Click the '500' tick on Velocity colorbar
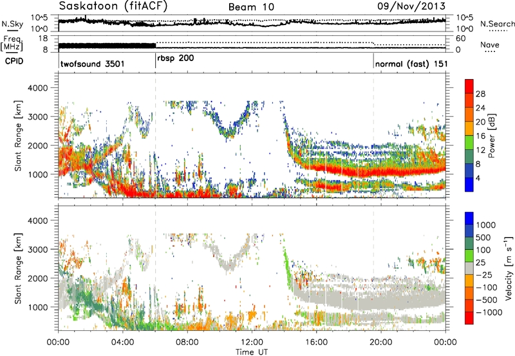Image resolution: width=515 pixels, height=356 pixels. coord(485,237)
